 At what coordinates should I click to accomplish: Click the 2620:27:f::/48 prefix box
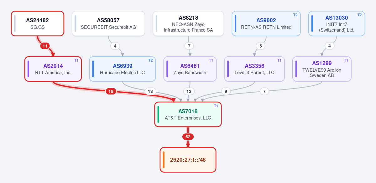188,160
